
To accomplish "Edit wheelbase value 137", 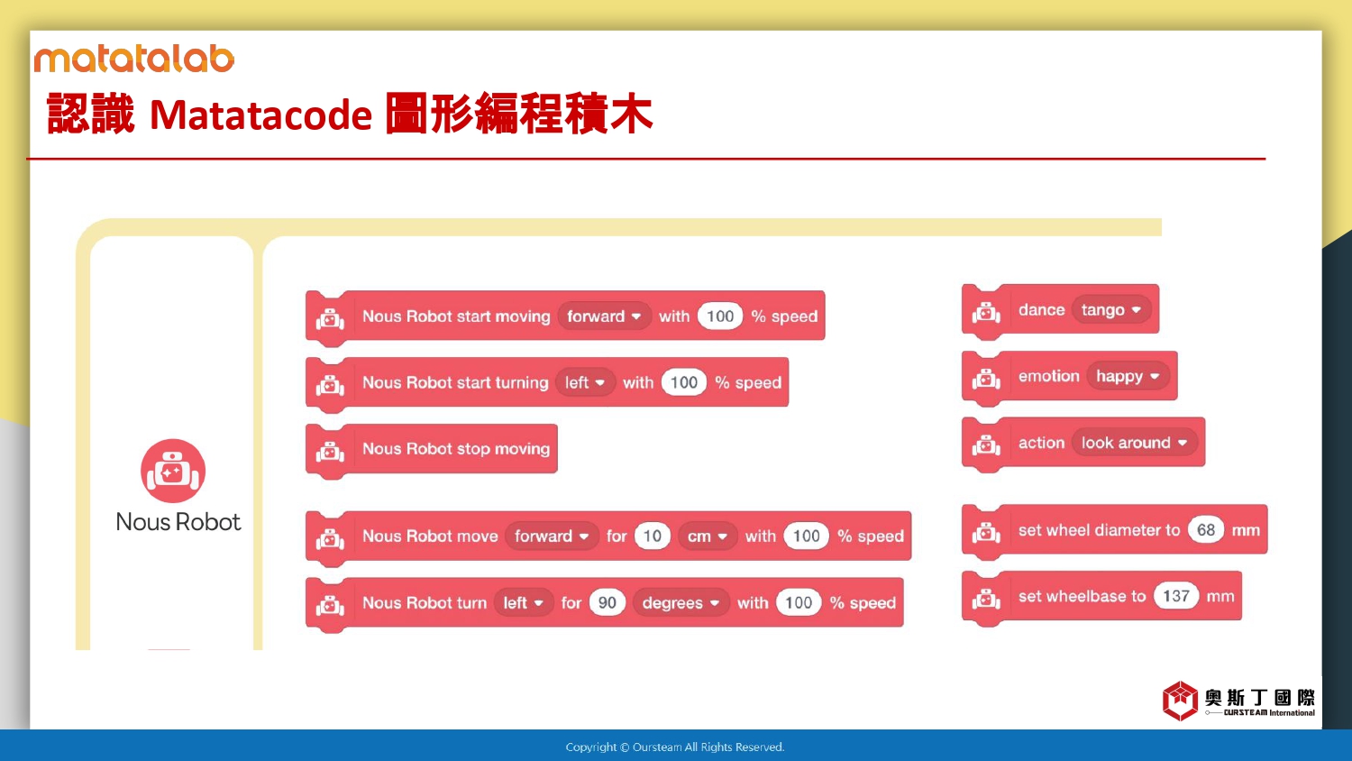I will click(x=1176, y=596).
